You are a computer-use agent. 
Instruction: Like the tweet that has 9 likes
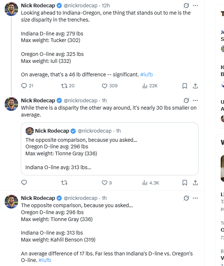(104, 183)
